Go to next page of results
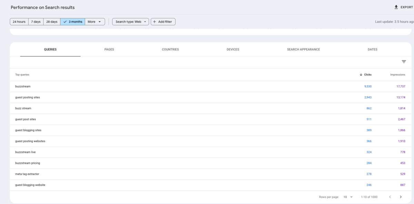The height and width of the screenshot is (204, 414). [401, 197]
